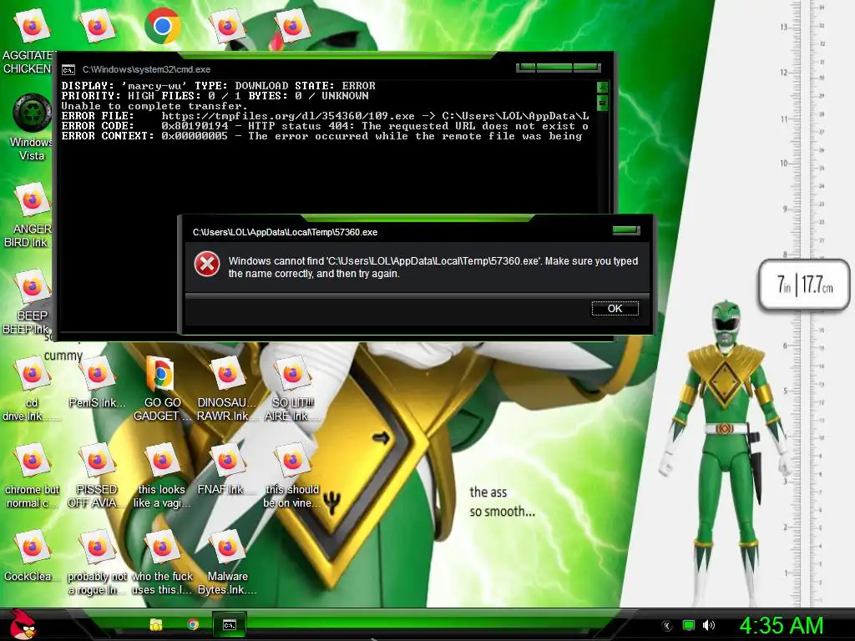Show hidden tray icons arrow
The height and width of the screenshot is (641, 855).
pyautogui.click(x=667, y=625)
